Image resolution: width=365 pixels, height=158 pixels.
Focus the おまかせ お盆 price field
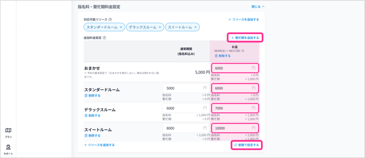pyautogui.click(x=231, y=68)
